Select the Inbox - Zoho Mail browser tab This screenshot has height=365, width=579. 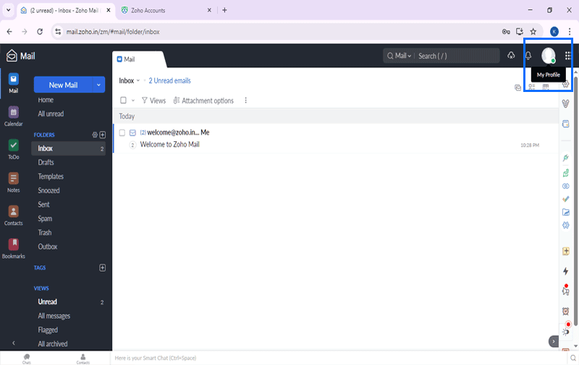pos(65,10)
